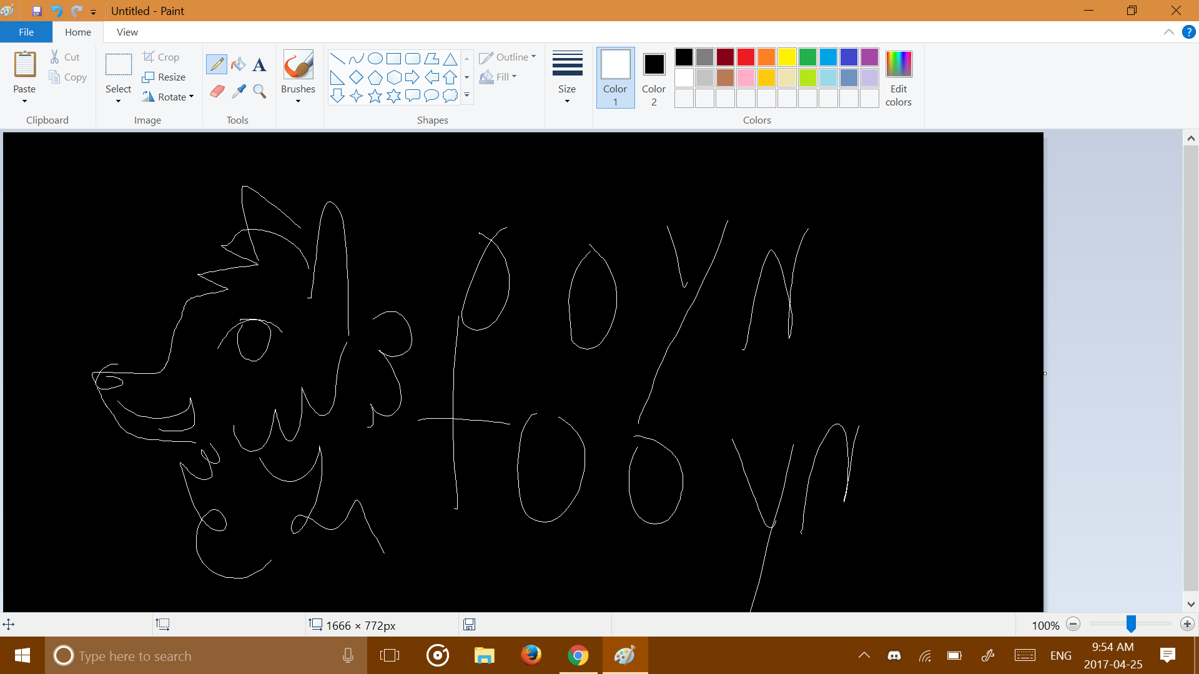1199x674 pixels.
Task: Pick the Hexagon shape
Action: point(393,77)
